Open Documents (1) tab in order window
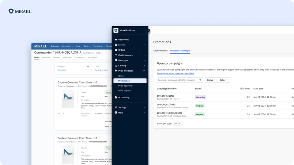 pyautogui.click(x=79, y=57)
